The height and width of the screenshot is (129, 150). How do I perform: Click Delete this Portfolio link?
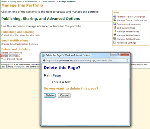(12, 53)
